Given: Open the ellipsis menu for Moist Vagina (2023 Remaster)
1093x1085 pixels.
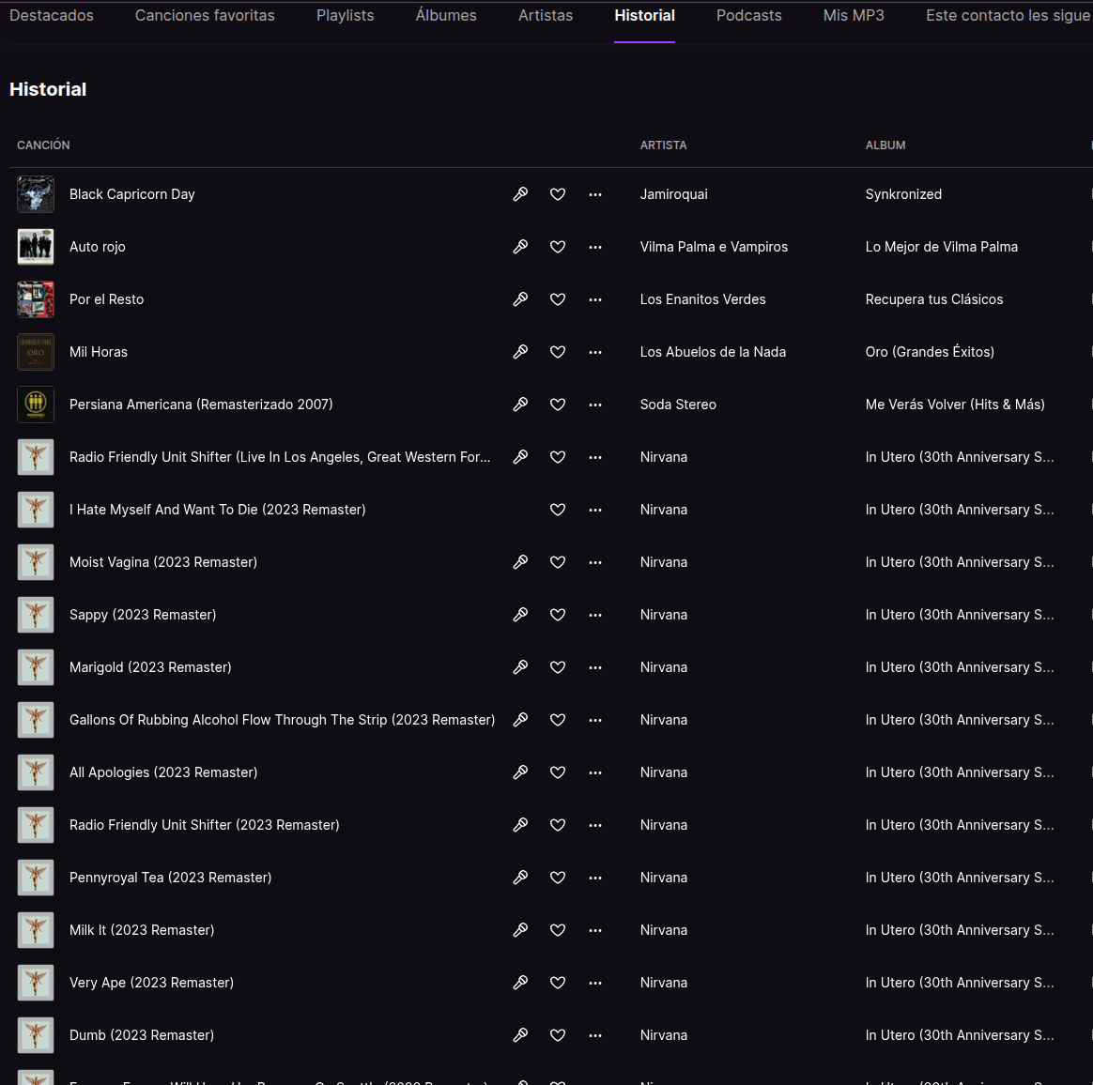Looking at the screenshot, I should tap(594, 562).
